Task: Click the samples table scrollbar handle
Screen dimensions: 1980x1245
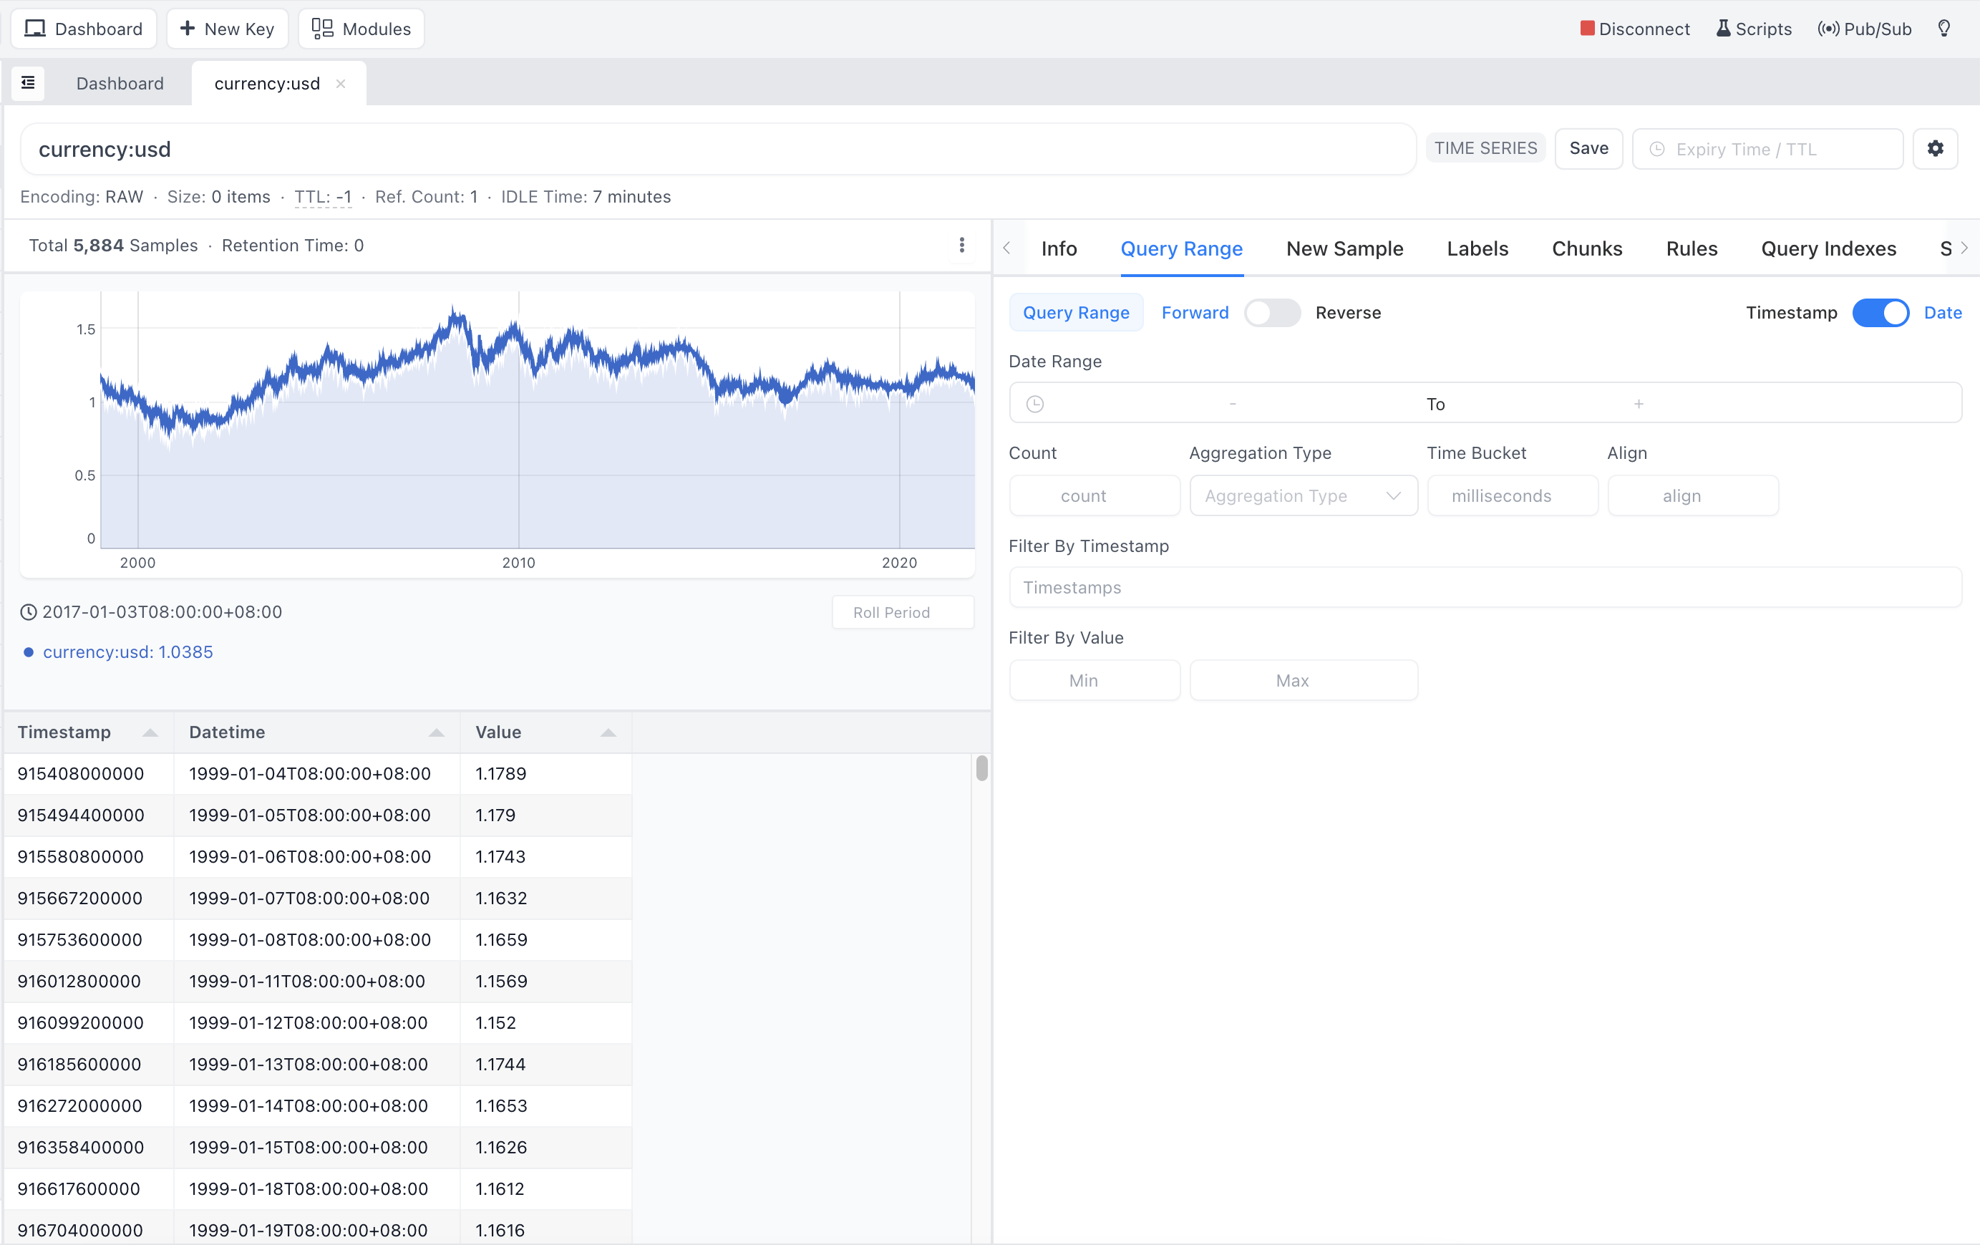Action: point(981,768)
